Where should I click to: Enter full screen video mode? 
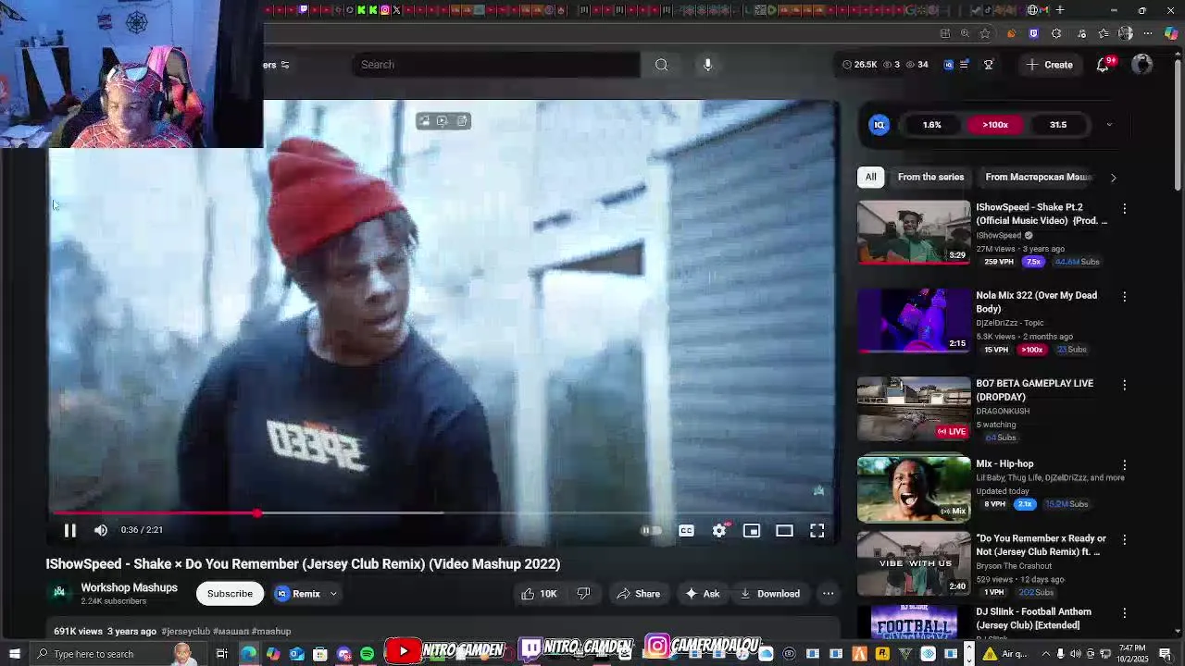(817, 530)
